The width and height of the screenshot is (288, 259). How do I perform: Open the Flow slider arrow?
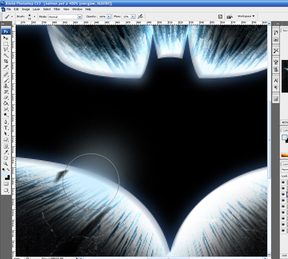tap(133, 17)
